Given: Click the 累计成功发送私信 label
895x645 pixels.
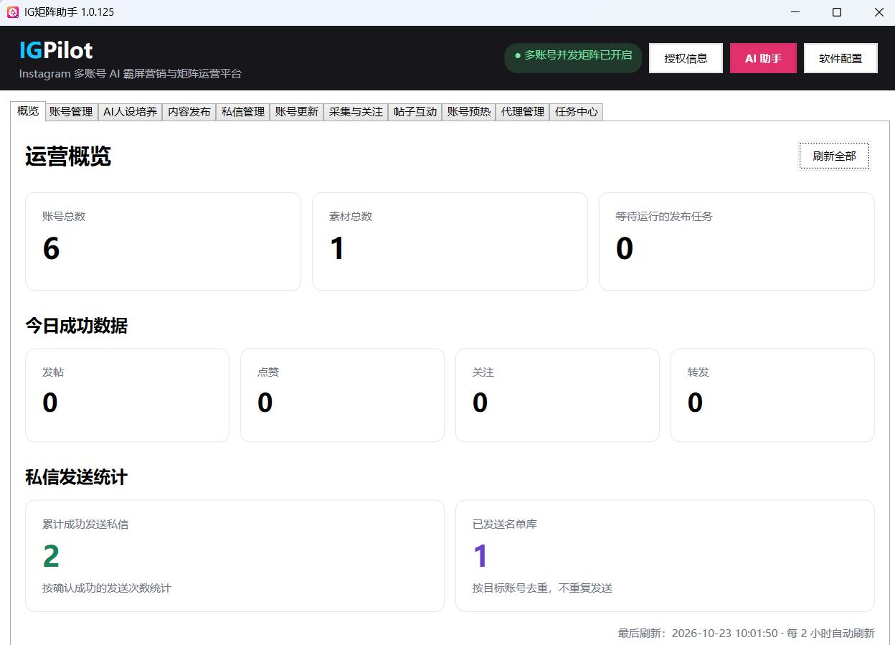Looking at the screenshot, I should [x=85, y=524].
